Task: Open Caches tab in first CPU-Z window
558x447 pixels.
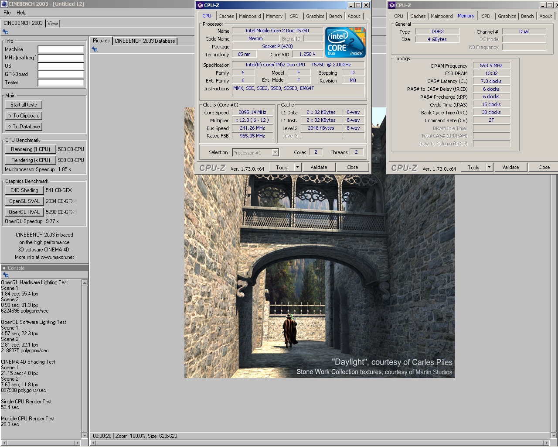Action: (x=226, y=16)
